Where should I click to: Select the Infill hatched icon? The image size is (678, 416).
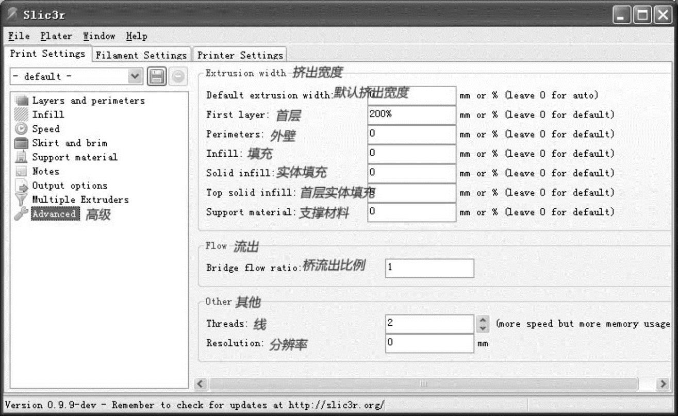tap(22, 114)
